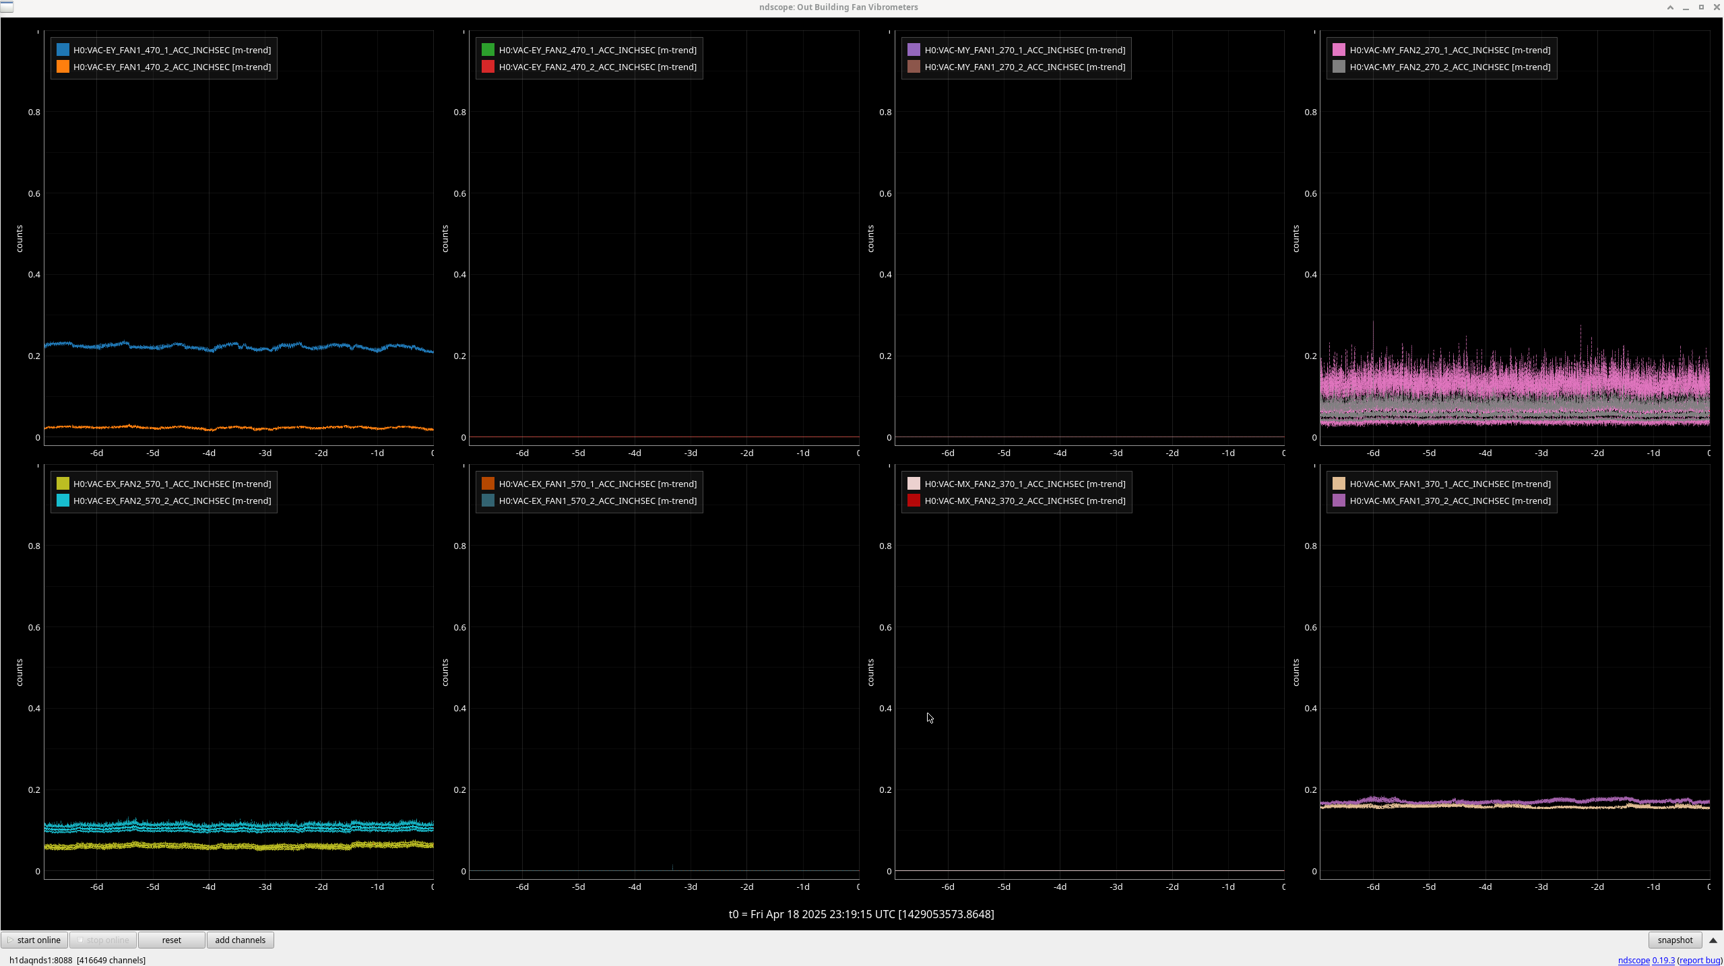Click the tan swatch for MX_FAN1_370_1

pos(1339,484)
